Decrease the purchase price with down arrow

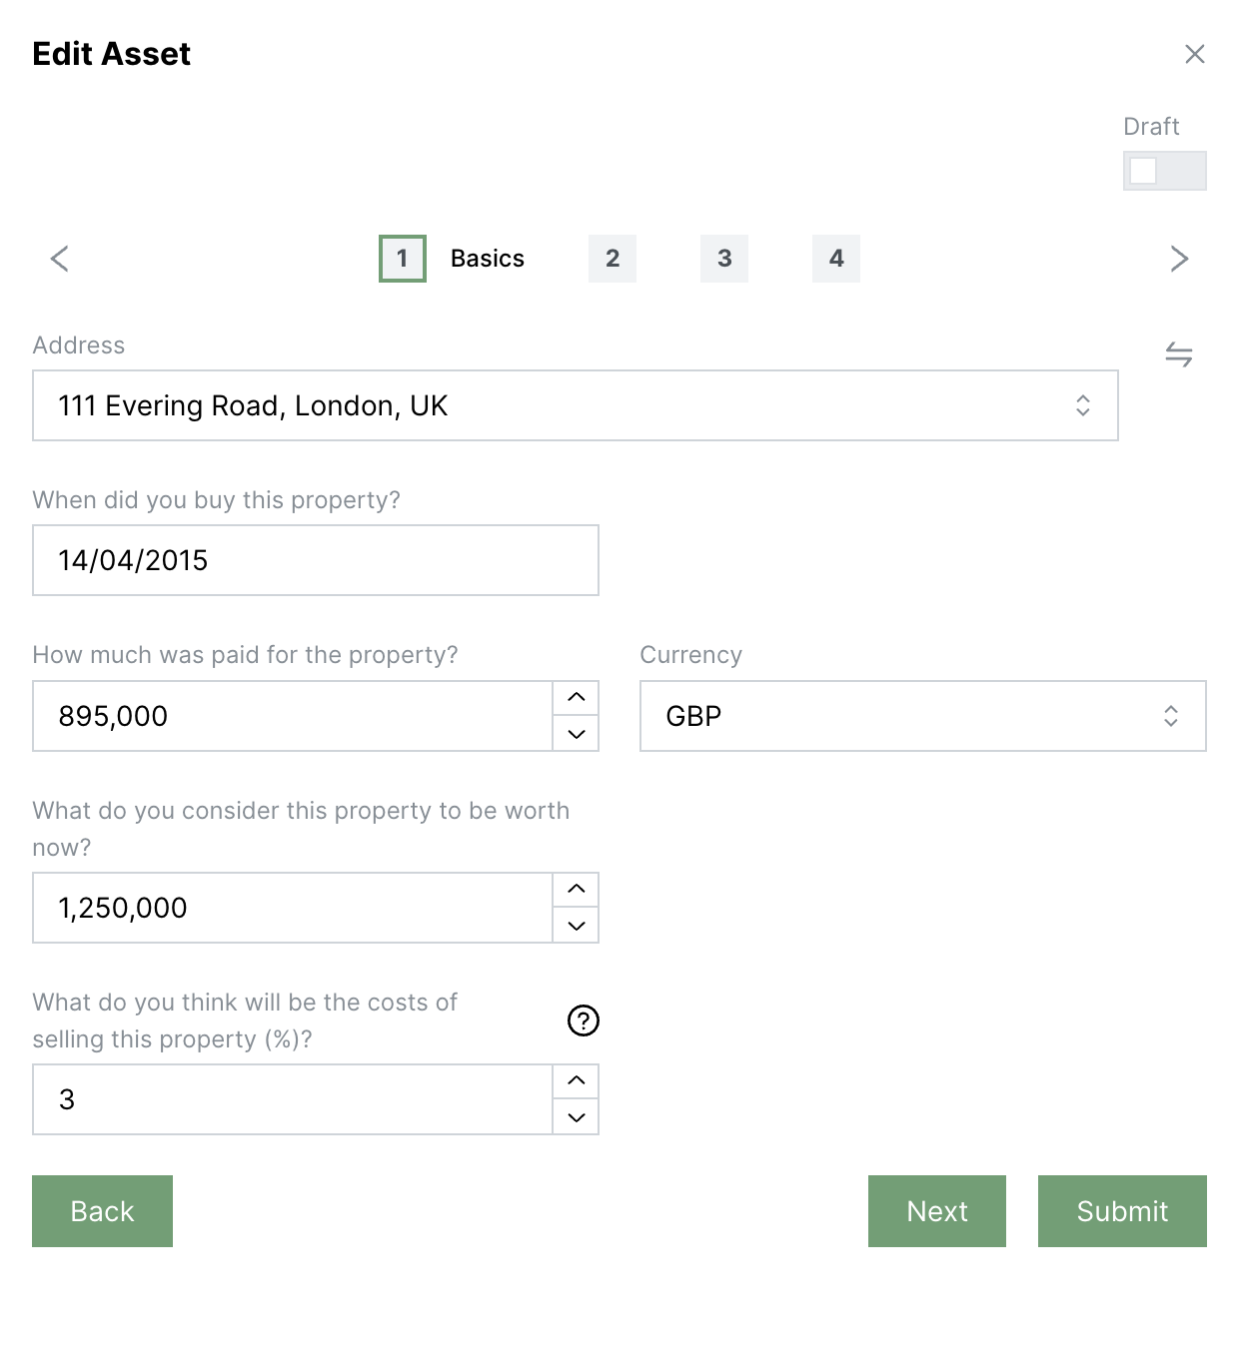point(577,734)
